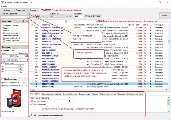Viewport: 171px width, 120px height.
Task: Click the Lexmark cartridge image thumbnail
Action: (x=14, y=99)
